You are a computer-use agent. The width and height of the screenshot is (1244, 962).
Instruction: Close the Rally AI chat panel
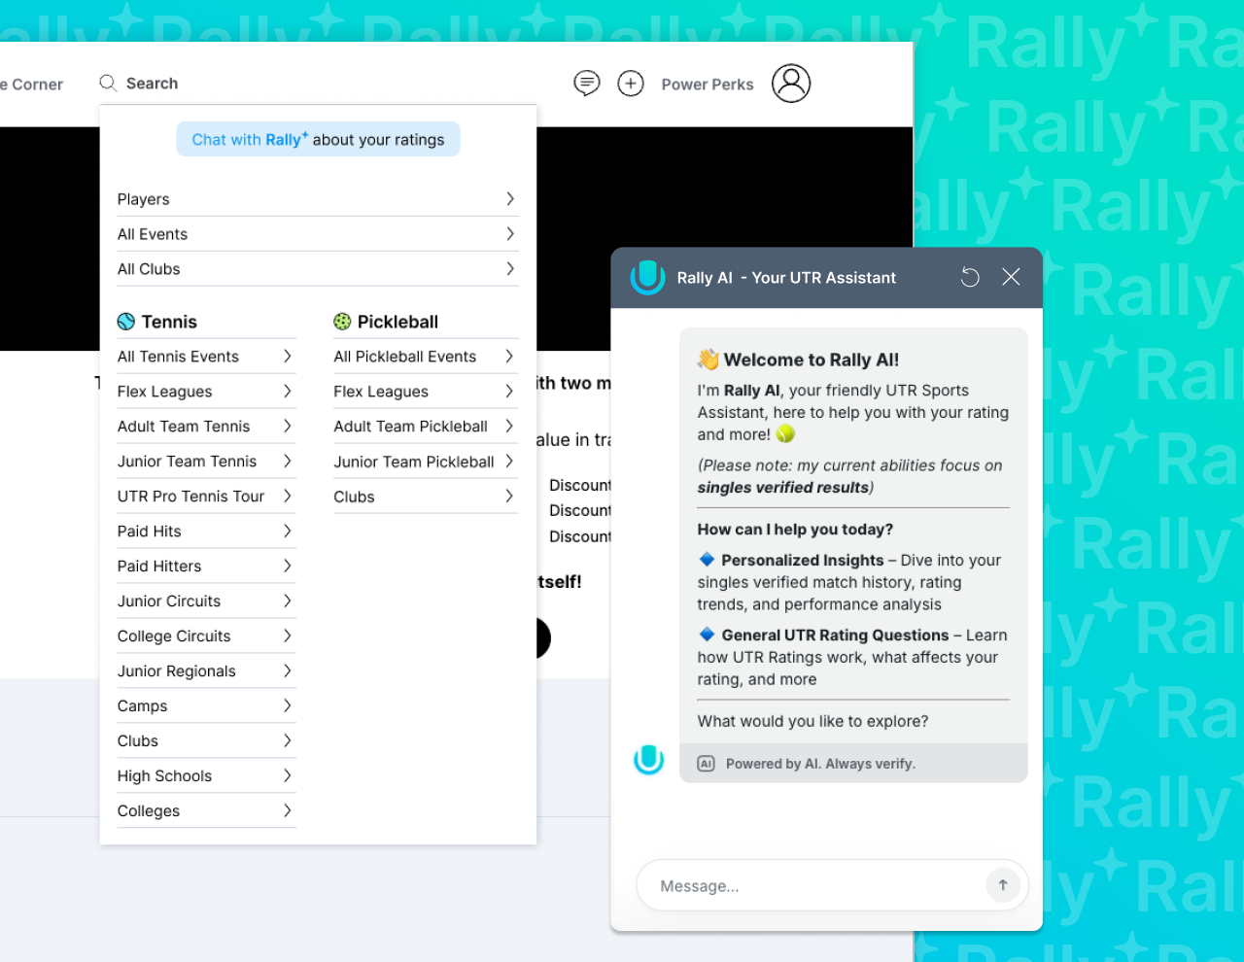click(1011, 277)
